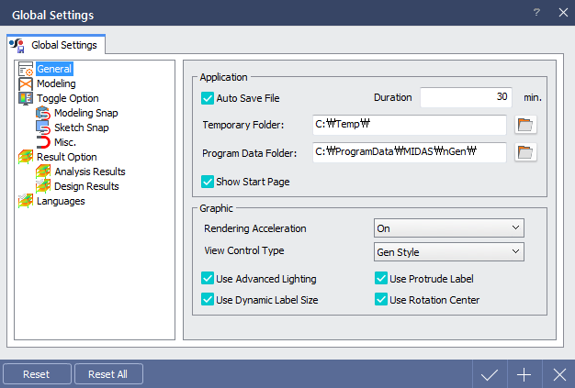Image resolution: width=575 pixels, height=388 pixels.
Task: Click the General settings icon in tree
Action: coord(26,69)
